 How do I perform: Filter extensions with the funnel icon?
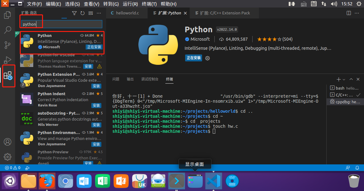[74, 13]
